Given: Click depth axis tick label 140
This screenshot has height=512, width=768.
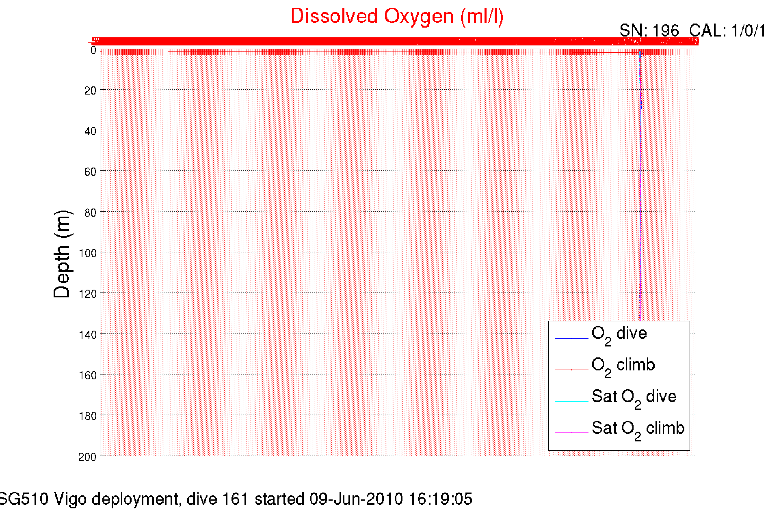Looking at the screenshot, I should pos(88,335).
